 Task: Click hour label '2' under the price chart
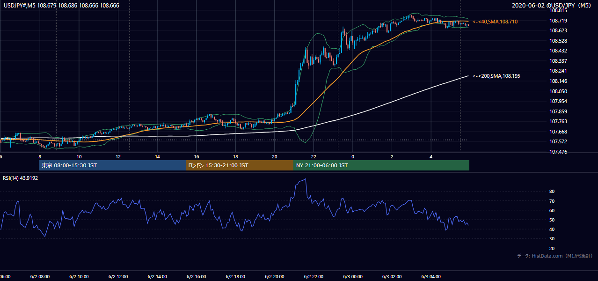coord(392,157)
